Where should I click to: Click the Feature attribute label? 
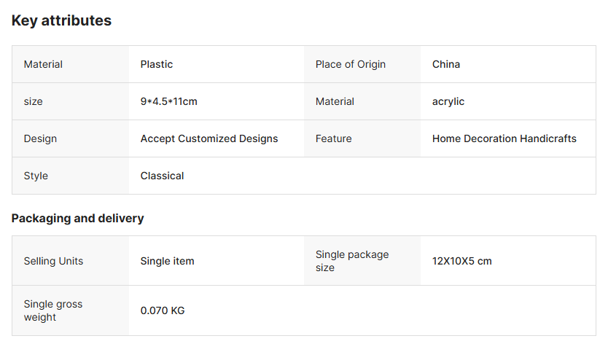[334, 138]
